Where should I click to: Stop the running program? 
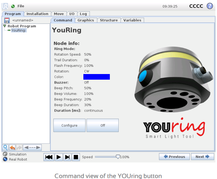pyautogui.click(x=76, y=157)
